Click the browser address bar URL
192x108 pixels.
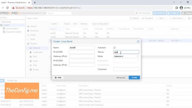pos(54,8)
